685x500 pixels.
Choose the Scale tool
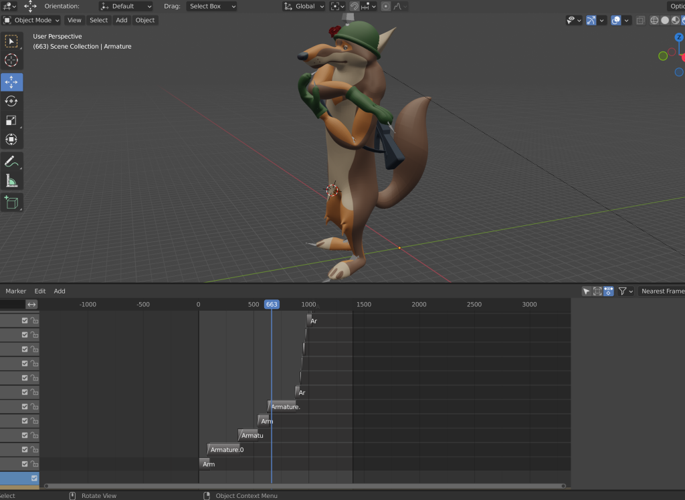point(11,120)
